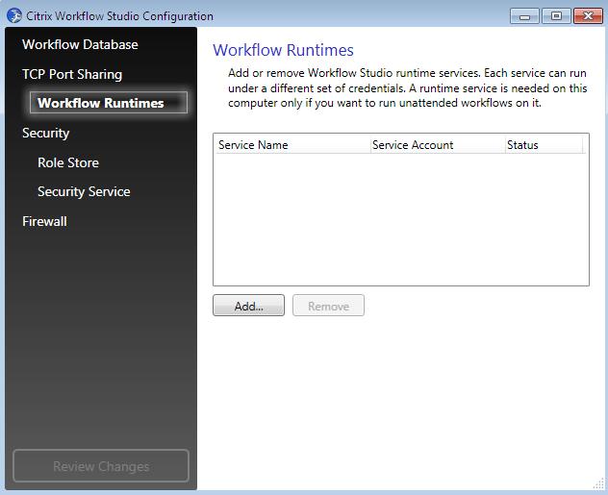Minimize the Citrix Workflow Studio window
Screen dimensions: 608x495
pyautogui.click(x=524, y=16)
